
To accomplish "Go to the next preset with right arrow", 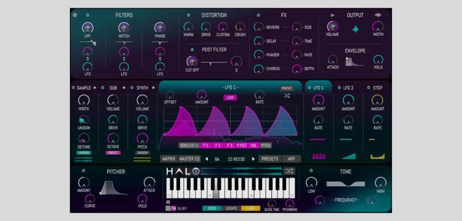I will 253,159.
